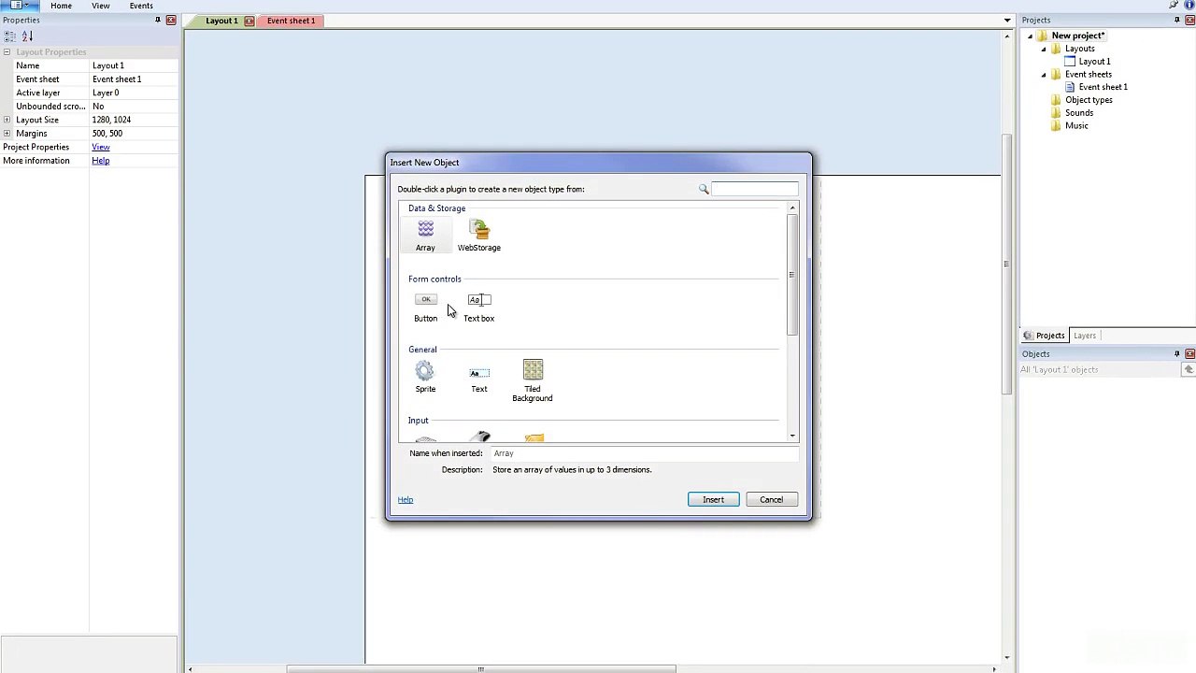Click the search magnifier icon in dialog
The width and height of the screenshot is (1196, 673).
click(704, 189)
